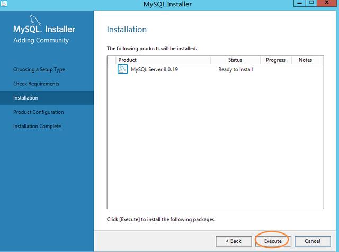Image resolution: width=339 pixels, height=252 pixels.
Task: Click the Installation page heading
Action: [x=127, y=30]
